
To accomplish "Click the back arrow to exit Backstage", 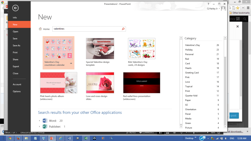I will (x=16, y=8).
